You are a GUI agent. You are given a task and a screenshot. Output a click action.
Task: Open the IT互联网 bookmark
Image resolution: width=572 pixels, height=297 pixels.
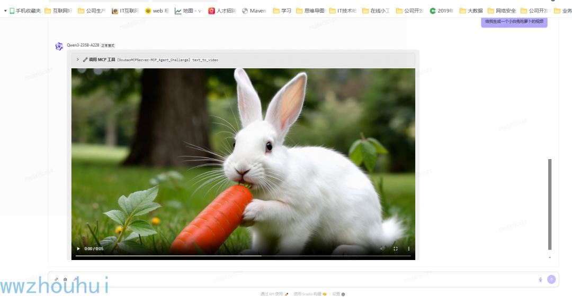(125, 11)
